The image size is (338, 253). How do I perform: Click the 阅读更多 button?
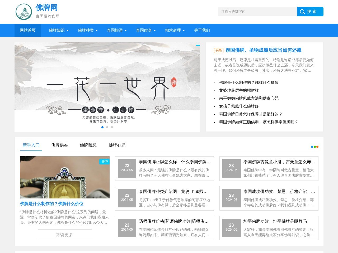pyautogui.click(x=65, y=235)
